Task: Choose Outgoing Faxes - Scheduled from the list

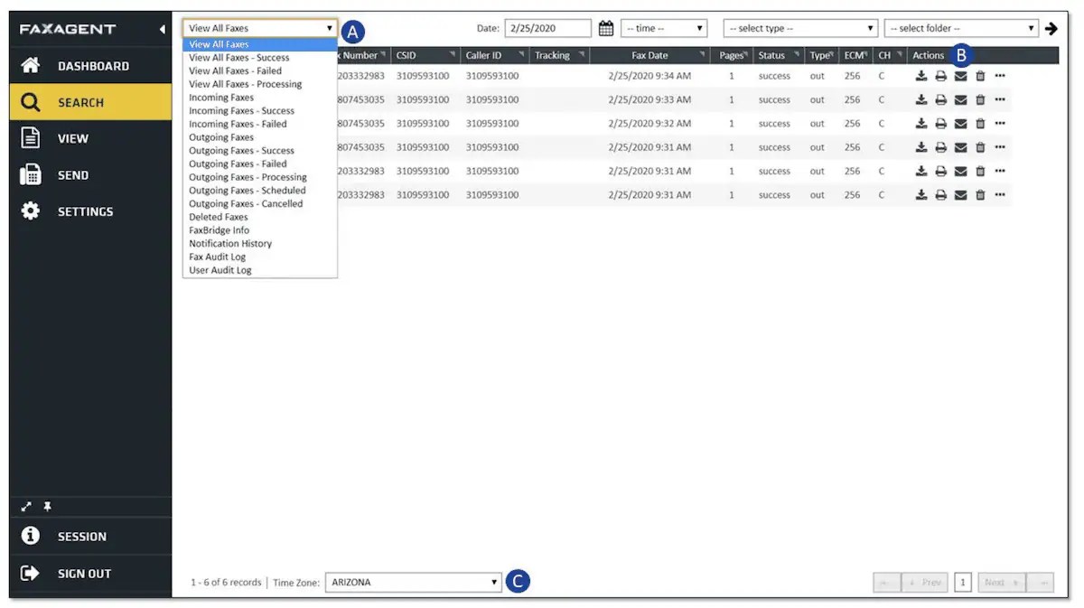Action: (x=247, y=191)
